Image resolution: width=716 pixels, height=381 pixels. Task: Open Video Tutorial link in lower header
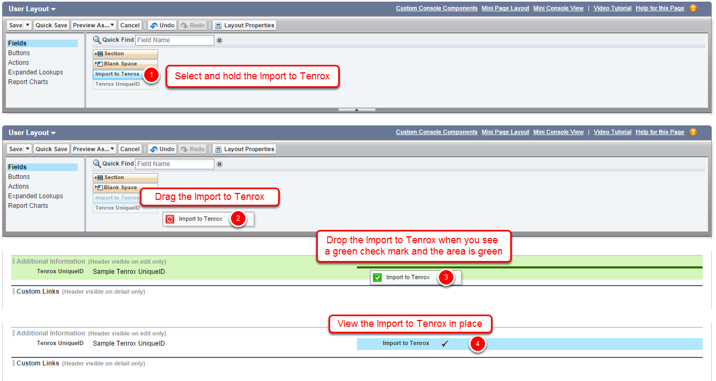click(613, 132)
